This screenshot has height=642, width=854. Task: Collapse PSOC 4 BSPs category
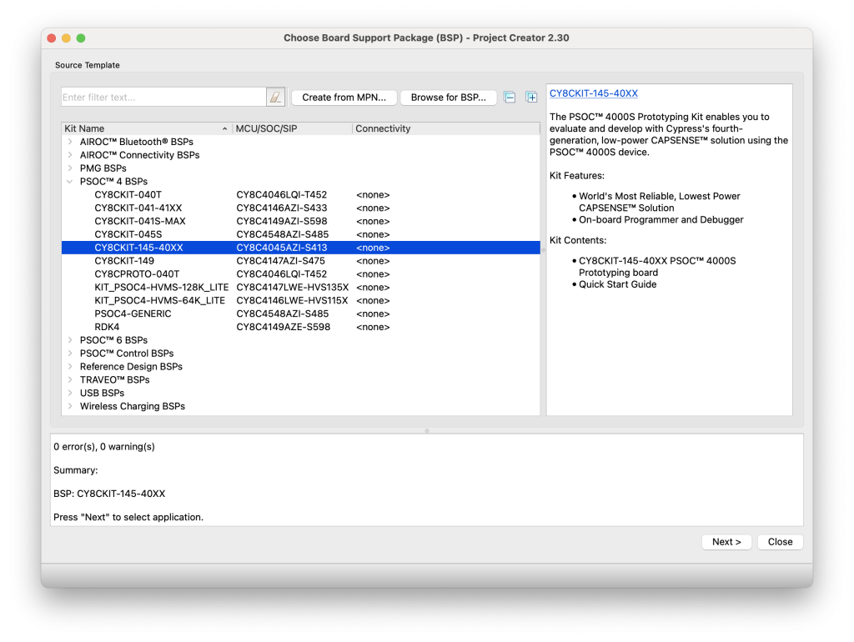point(70,181)
